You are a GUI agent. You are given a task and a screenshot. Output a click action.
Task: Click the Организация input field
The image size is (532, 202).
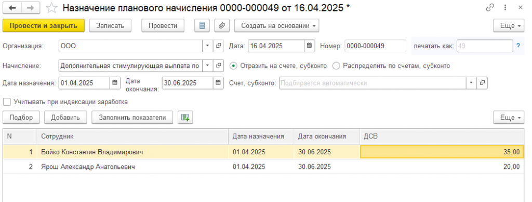click(x=130, y=46)
